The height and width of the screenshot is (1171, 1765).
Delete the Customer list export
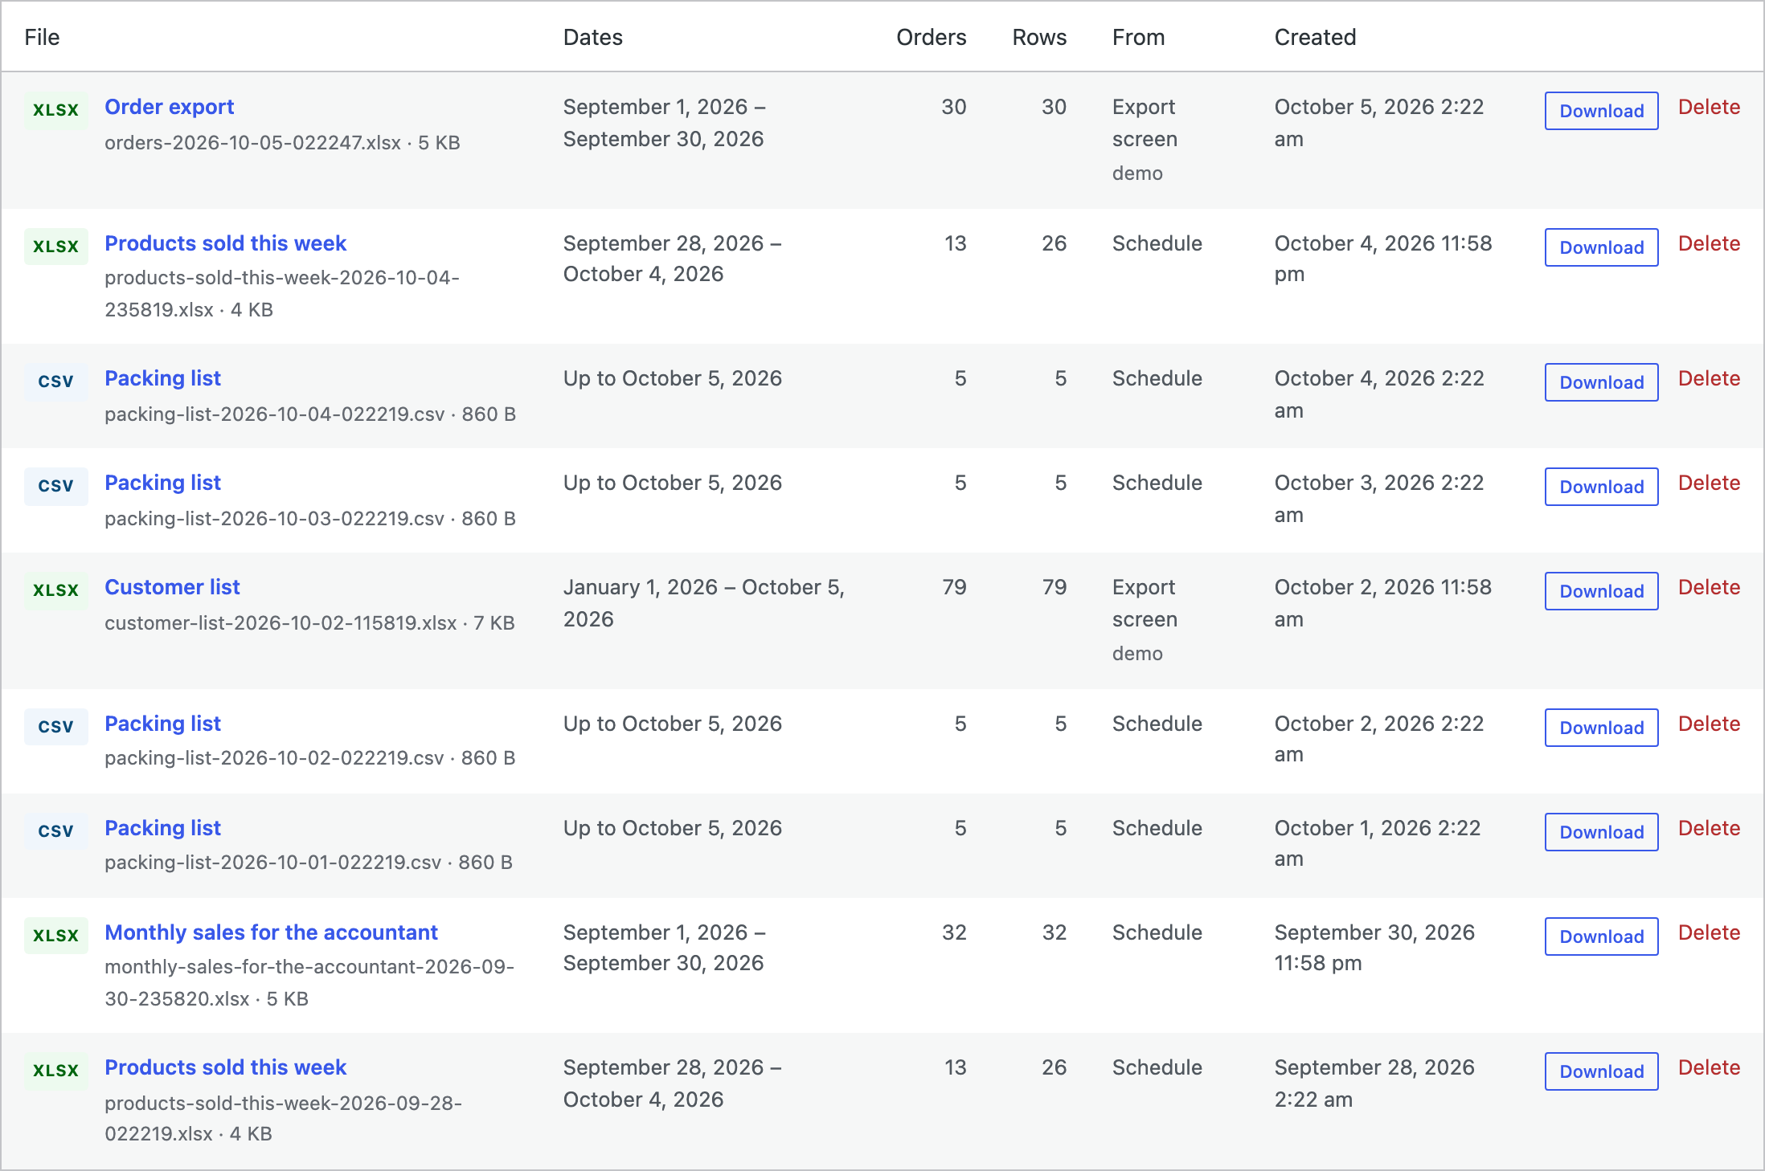click(1709, 587)
